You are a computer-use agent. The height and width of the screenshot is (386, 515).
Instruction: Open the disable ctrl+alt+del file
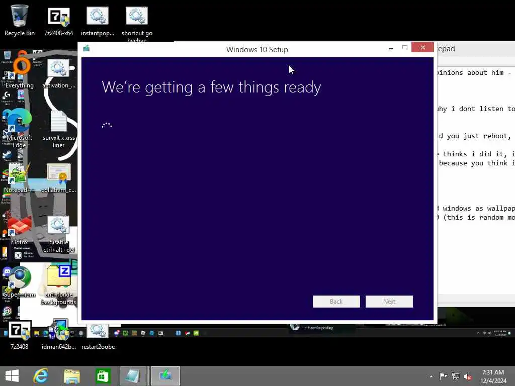pos(58,234)
